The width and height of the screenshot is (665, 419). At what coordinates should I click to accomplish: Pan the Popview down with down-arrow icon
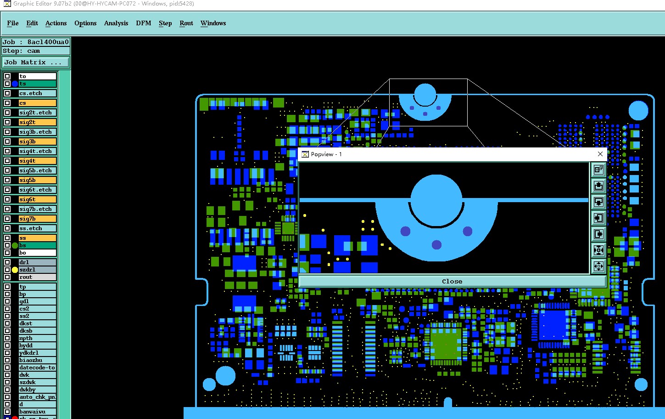pos(598,202)
